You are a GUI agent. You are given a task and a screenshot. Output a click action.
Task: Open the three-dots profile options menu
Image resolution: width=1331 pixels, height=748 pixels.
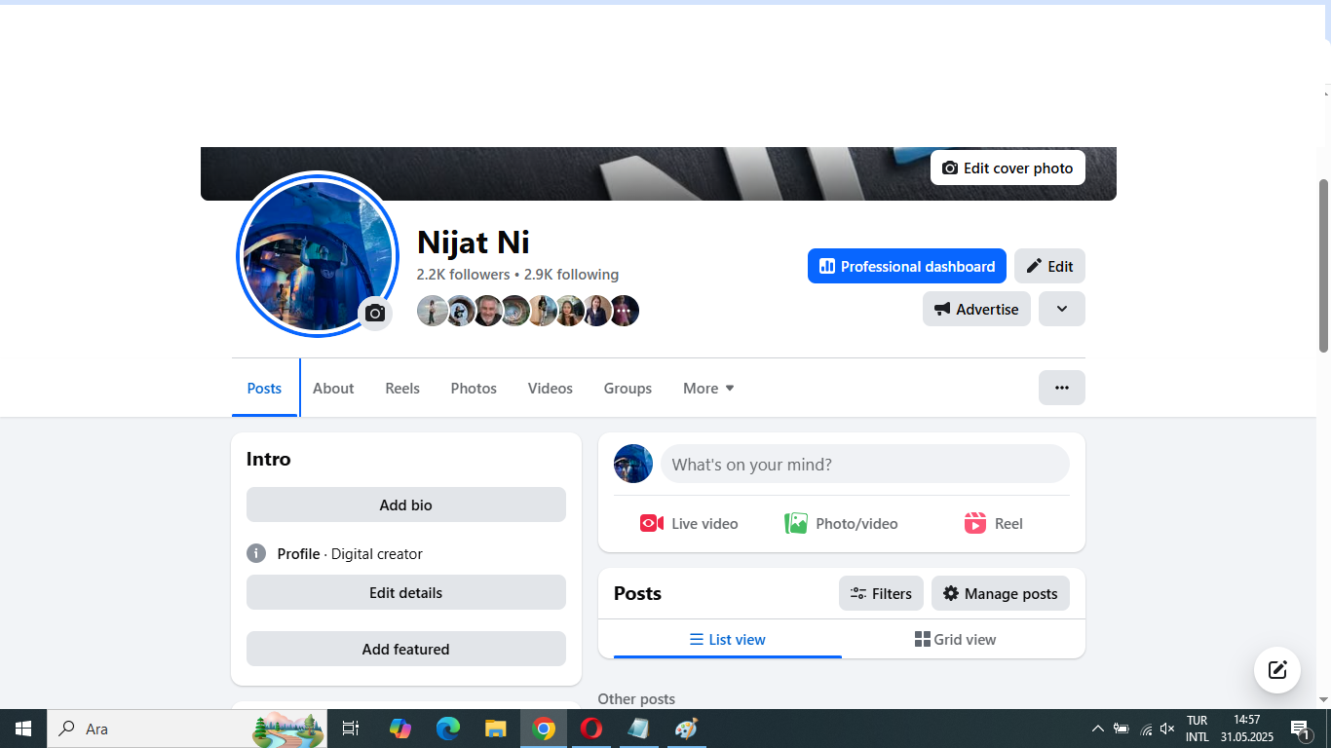(1061, 388)
